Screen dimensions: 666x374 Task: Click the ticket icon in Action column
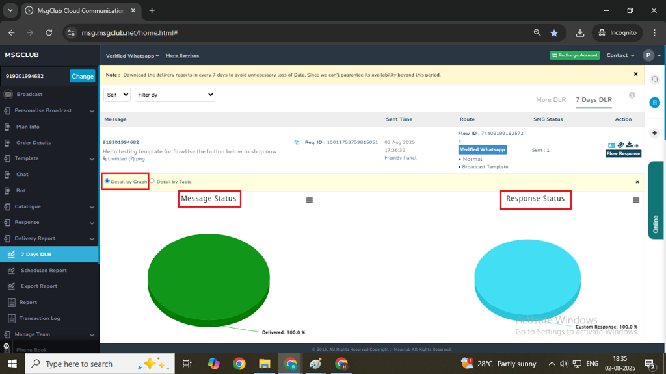[620, 145]
